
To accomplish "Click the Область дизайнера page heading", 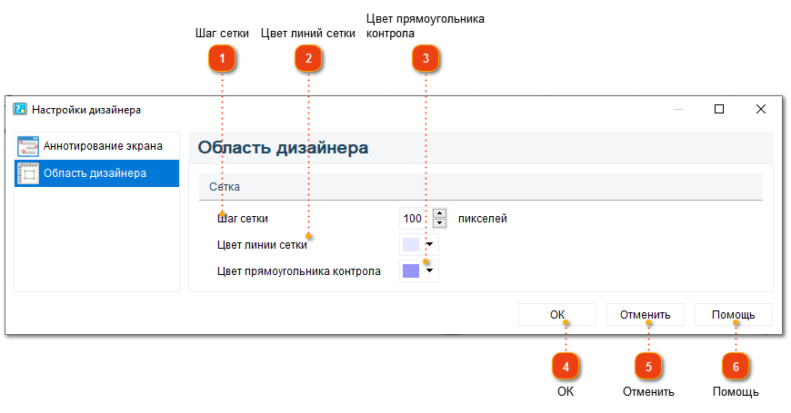I will point(283,148).
